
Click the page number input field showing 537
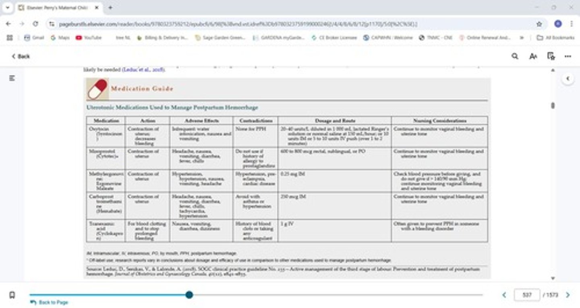tap(527, 295)
